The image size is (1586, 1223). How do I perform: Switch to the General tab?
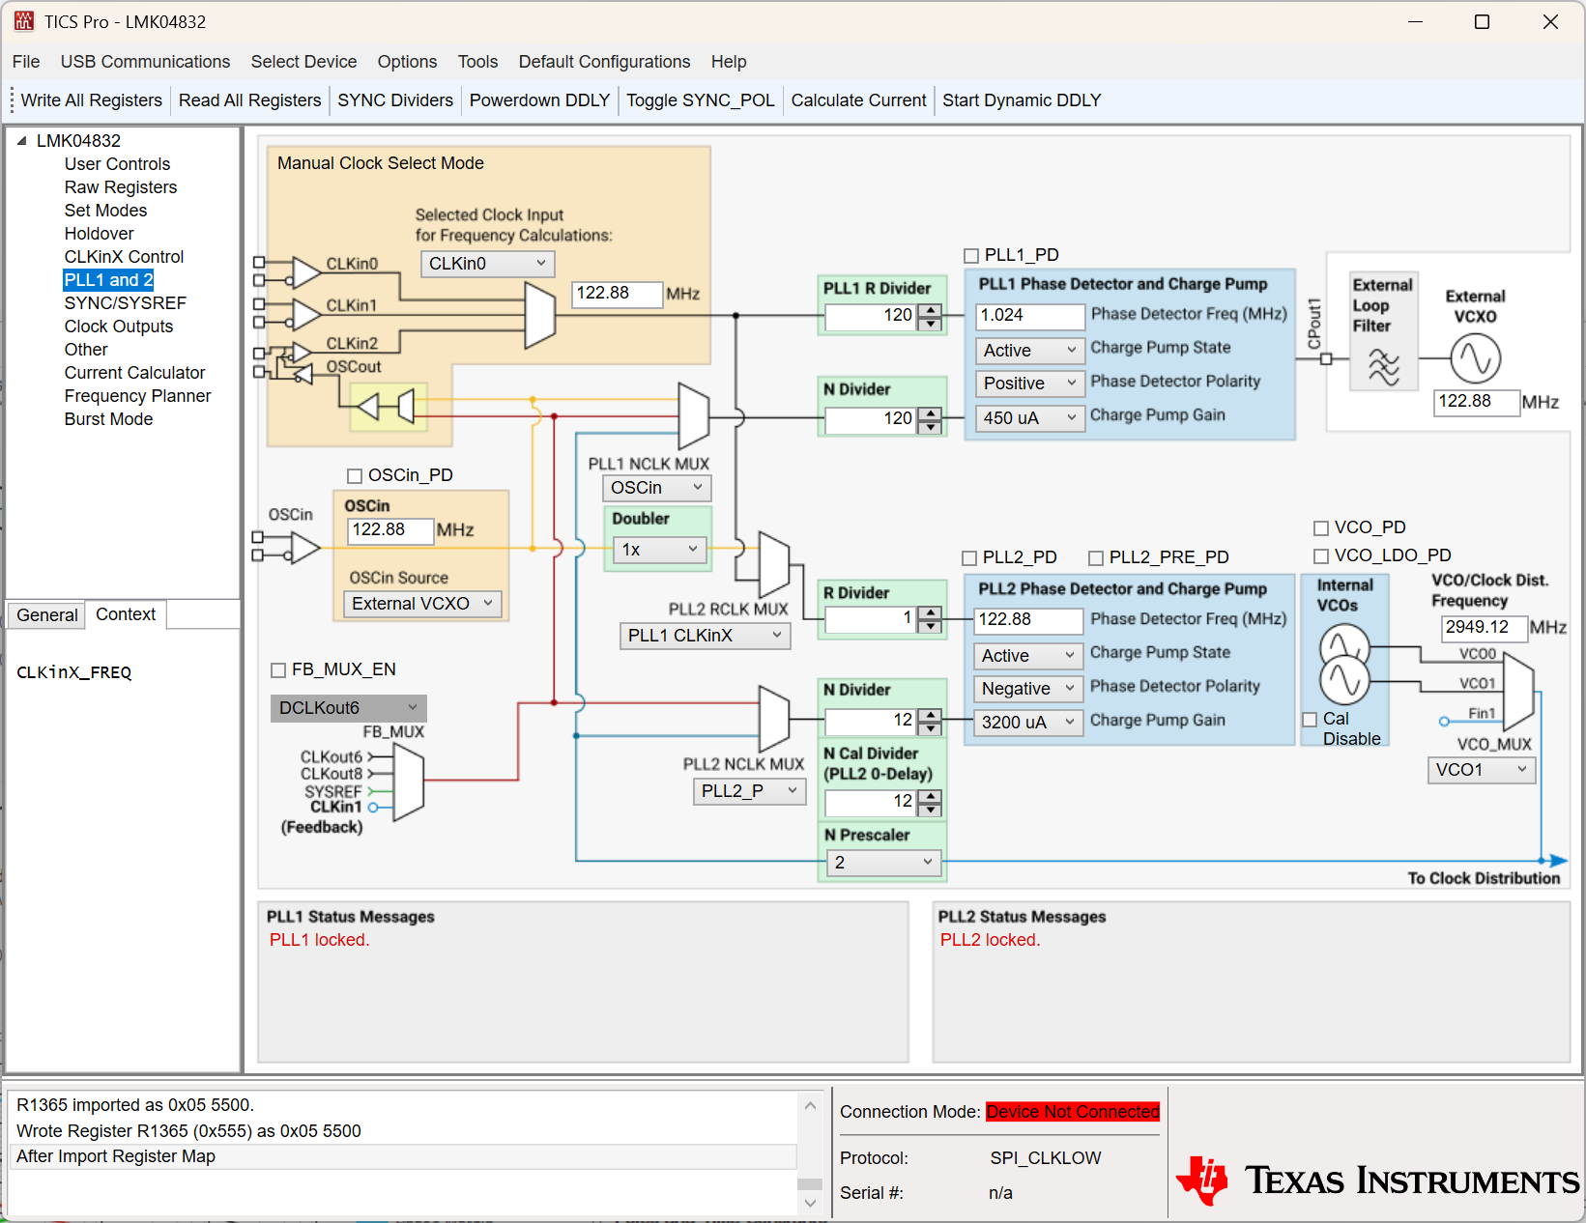[x=46, y=615]
